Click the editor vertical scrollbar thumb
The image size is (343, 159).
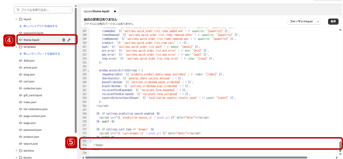(x=340, y=147)
